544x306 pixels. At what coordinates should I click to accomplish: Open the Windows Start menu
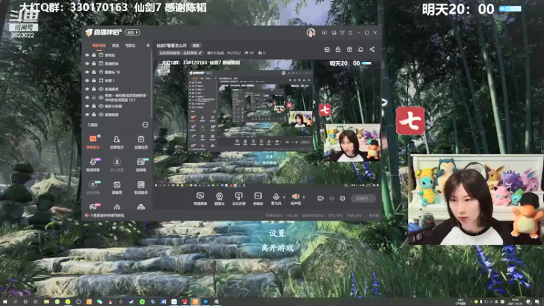tap(5, 302)
